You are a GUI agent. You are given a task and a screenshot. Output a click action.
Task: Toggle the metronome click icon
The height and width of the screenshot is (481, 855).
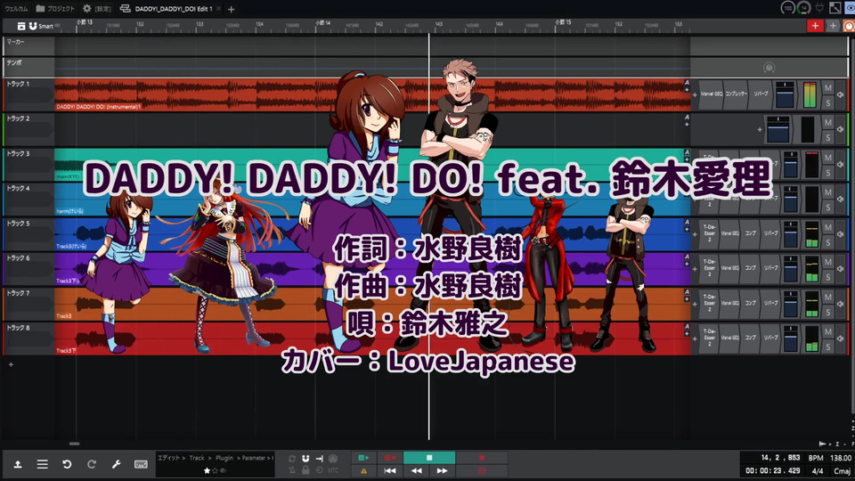292,470
